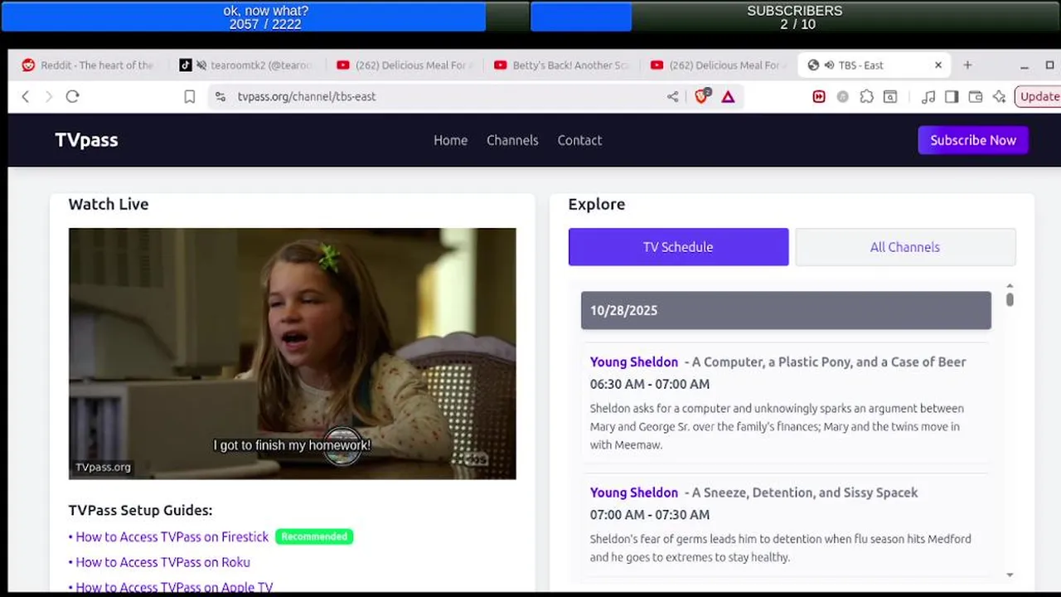Switch to first Delicious Meal YouTube tab
Image resolution: width=1061 pixels, height=597 pixels.
[x=405, y=66]
